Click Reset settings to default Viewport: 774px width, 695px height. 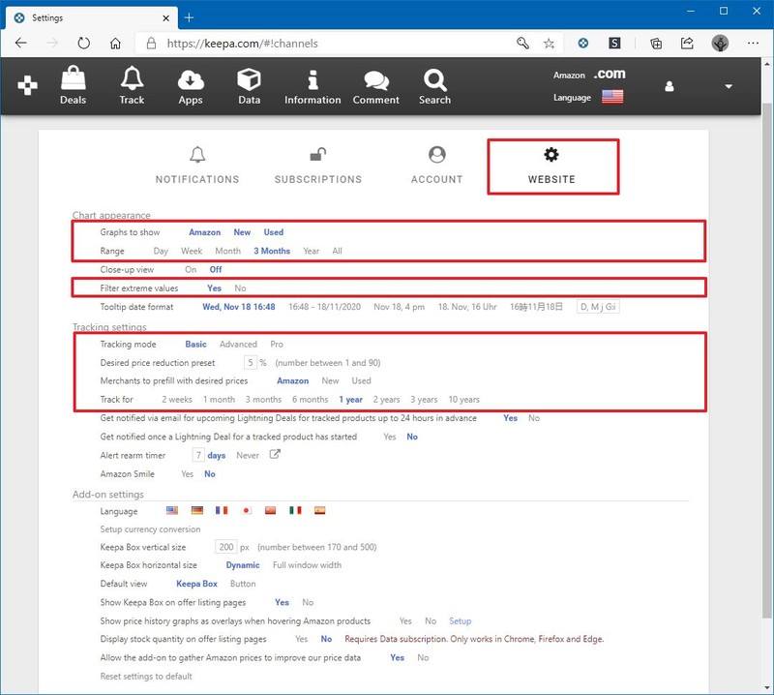[x=146, y=677]
